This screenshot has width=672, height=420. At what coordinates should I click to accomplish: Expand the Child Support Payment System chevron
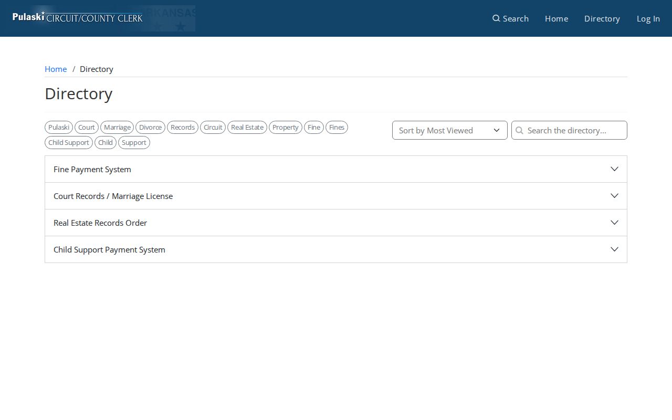pos(614,249)
